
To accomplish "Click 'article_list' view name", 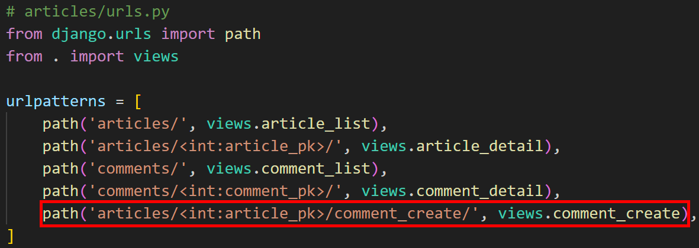I will (315, 124).
